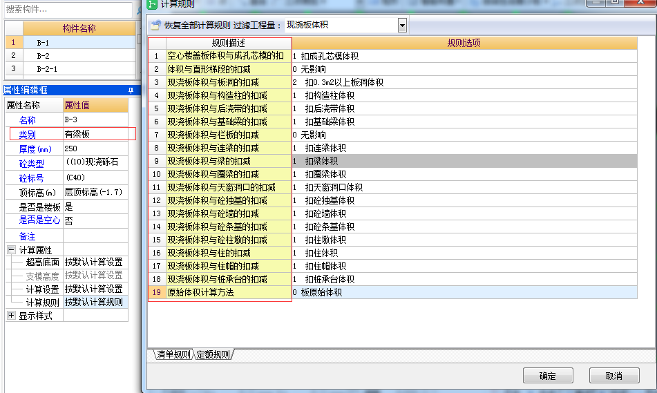Screen dimensions: 657x393
Task: Click the 顶标高 value cell
Action: (95, 192)
